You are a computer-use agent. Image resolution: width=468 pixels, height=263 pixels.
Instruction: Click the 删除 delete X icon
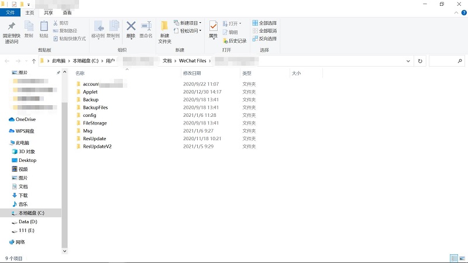(x=131, y=26)
